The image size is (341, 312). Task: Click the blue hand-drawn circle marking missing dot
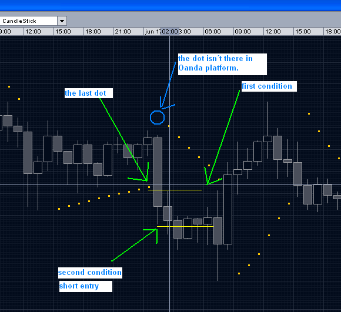(157, 118)
